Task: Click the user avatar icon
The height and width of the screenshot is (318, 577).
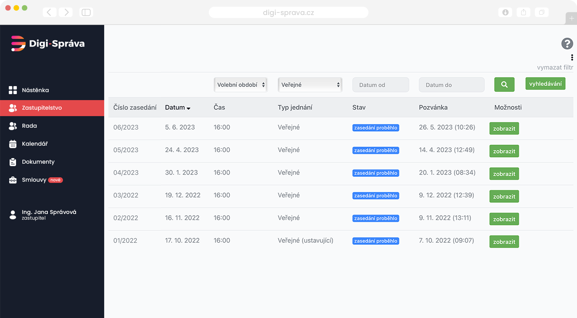Action: click(13, 215)
